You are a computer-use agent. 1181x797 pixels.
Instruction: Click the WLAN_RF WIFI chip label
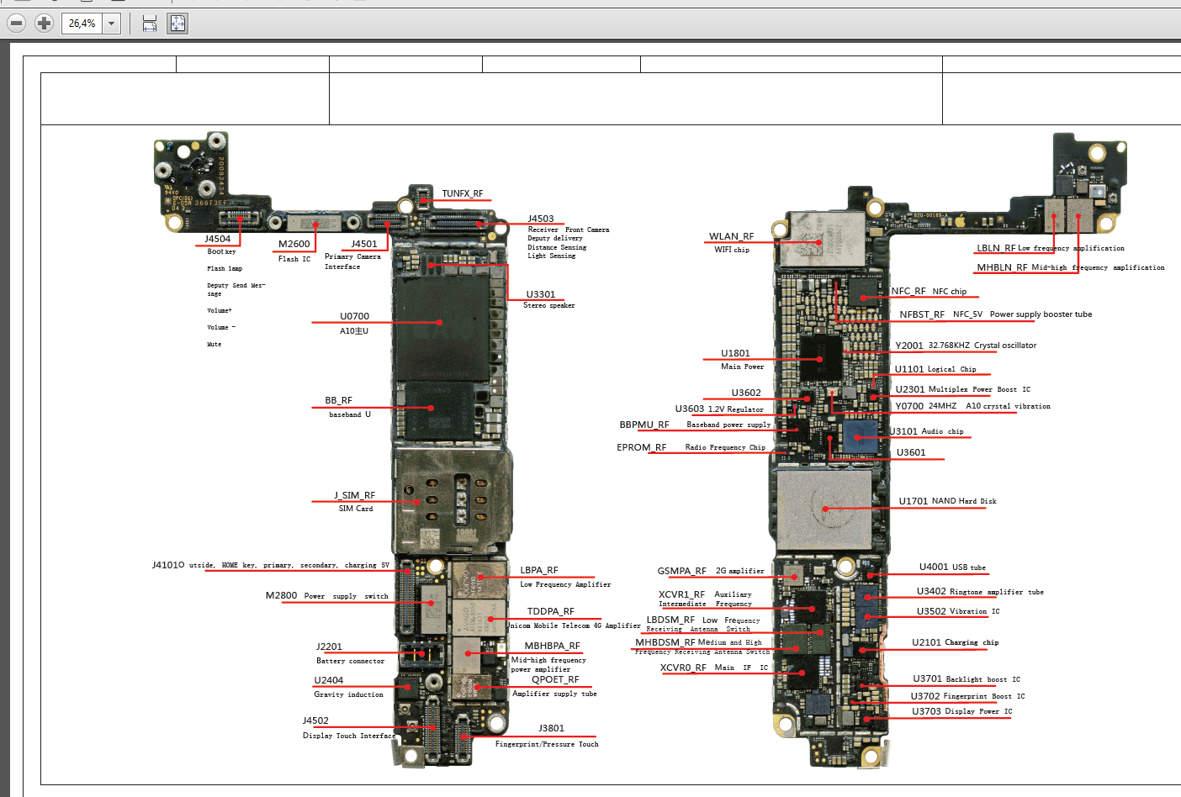point(731,237)
